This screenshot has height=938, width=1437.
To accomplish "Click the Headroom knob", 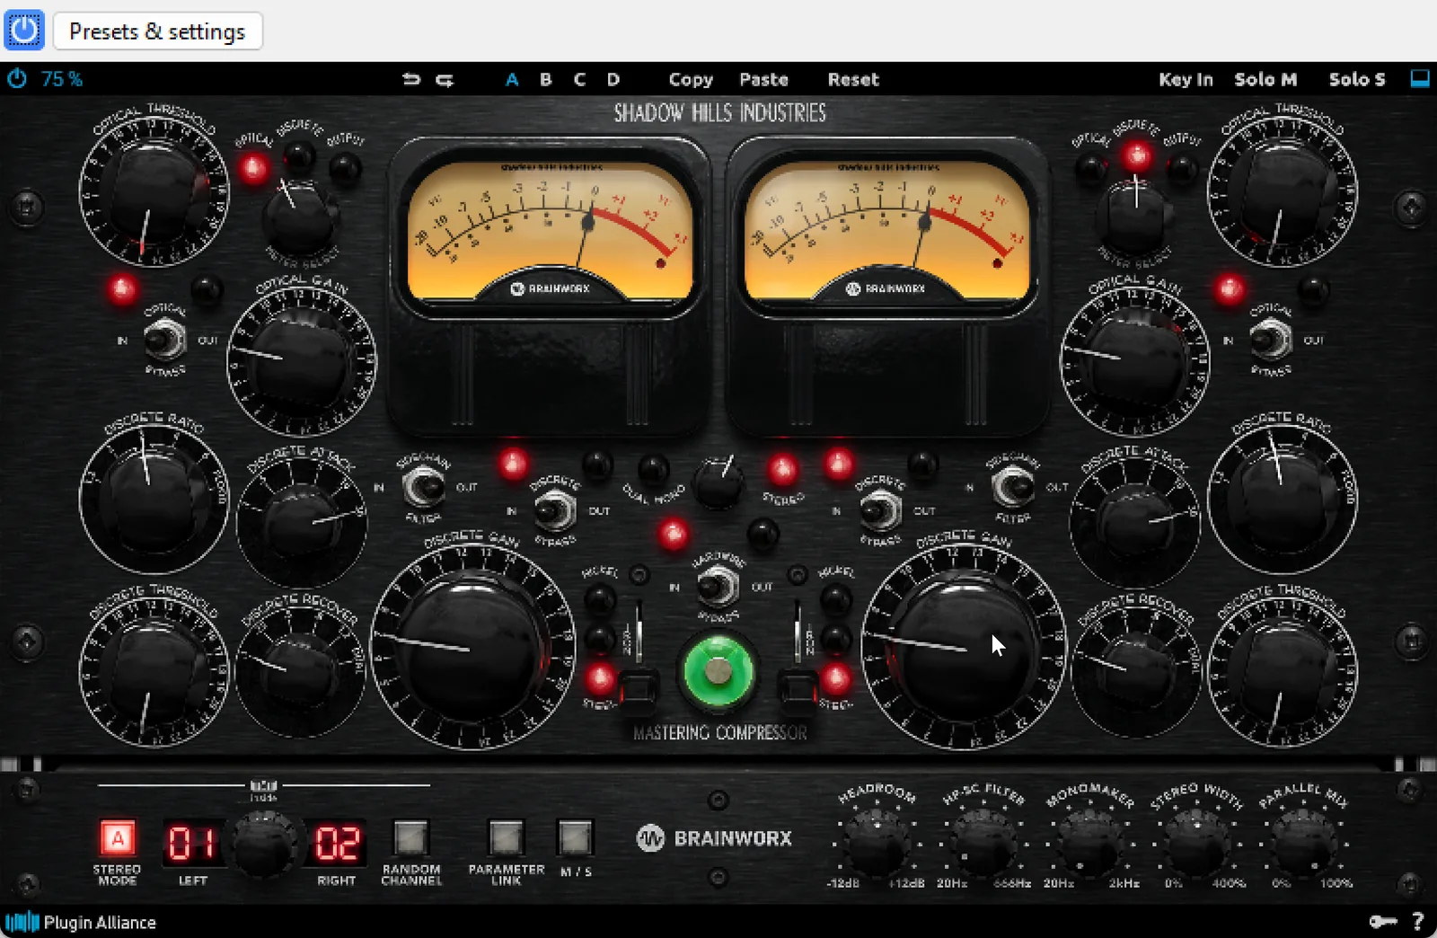I will [x=877, y=844].
